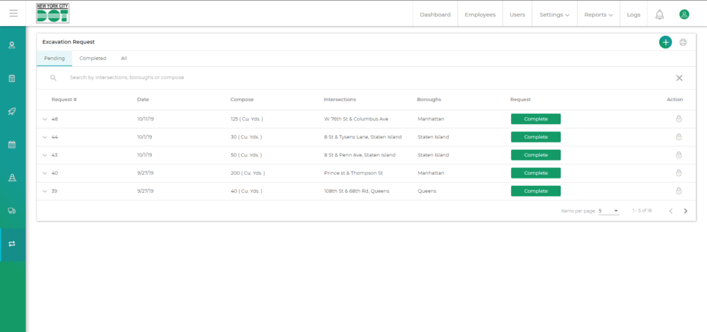Expand request 40 row chevron

click(x=45, y=173)
